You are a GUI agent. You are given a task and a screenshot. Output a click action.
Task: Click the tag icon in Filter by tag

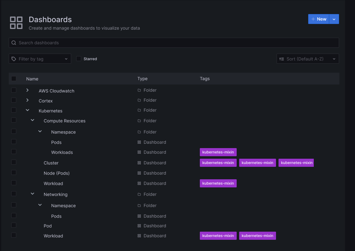[13, 59]
